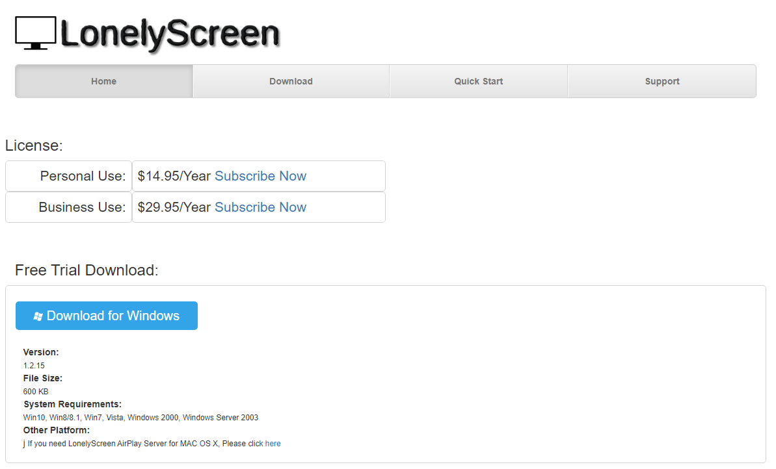Click the '600 KB' file size value
The width and height of the screenshot is (776, 469).
(36, 392)
